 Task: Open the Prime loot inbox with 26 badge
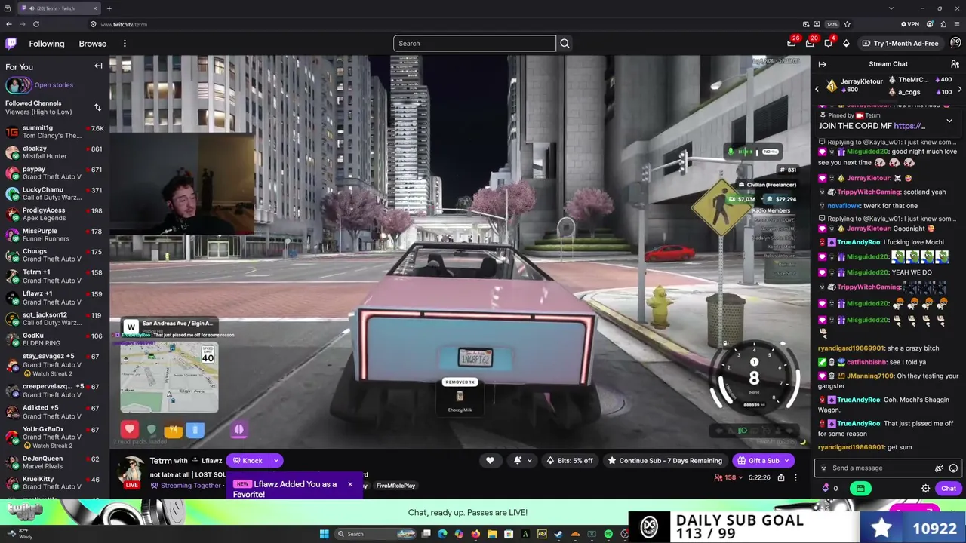pyautogui.click(x=791, y=44)
